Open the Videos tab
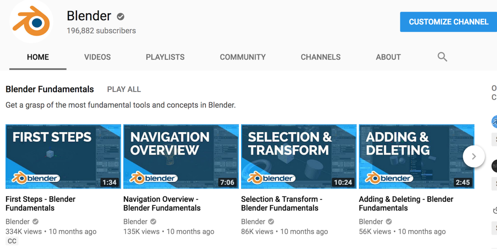497x250 pixels. click(97, 57)
